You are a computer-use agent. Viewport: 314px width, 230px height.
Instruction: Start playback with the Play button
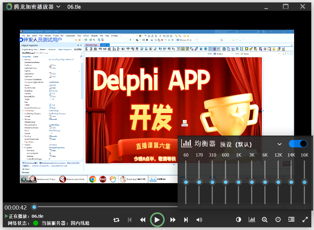[x=157, y=220]
